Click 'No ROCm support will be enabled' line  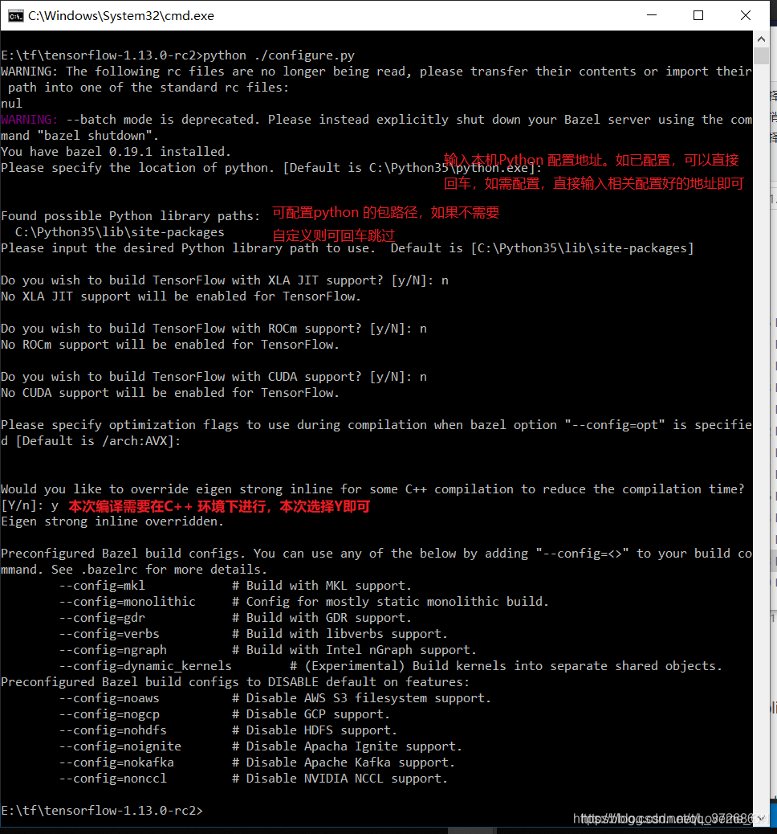170,345
